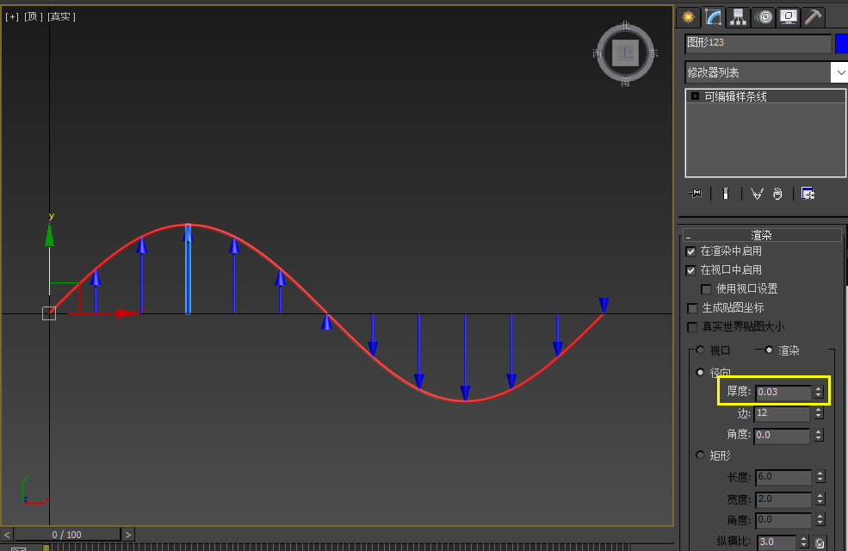Image resolution: width=848 pixels, height=551 pixels.
Task: Enable 真实世界贴图大小 checkbox
Action: tap(692, 327)
